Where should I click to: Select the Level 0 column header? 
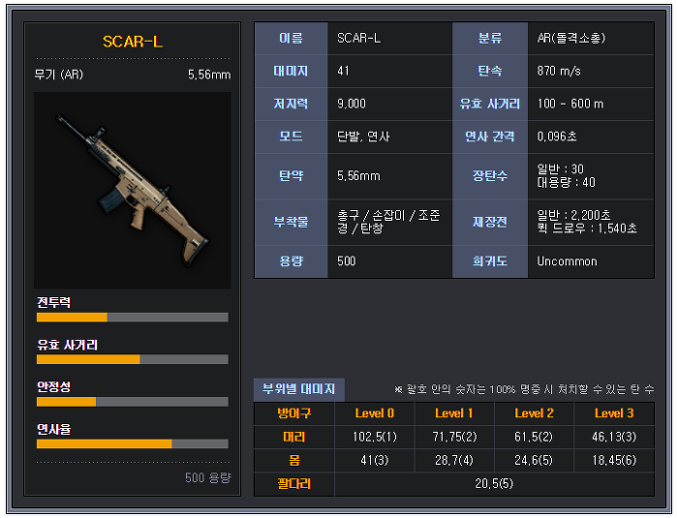pos(375,413)
